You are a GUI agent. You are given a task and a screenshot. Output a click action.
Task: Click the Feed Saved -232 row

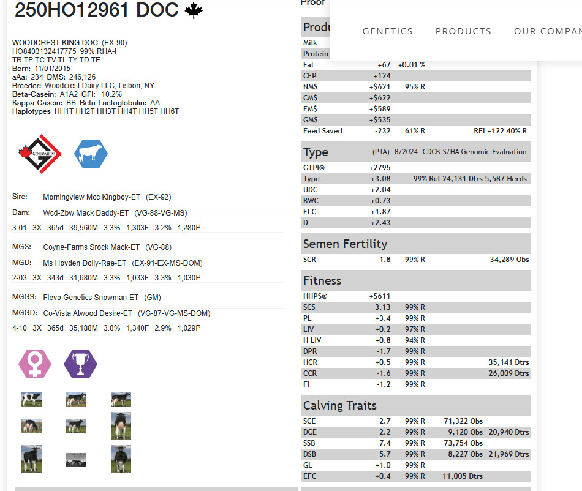(x=416, y=131)
